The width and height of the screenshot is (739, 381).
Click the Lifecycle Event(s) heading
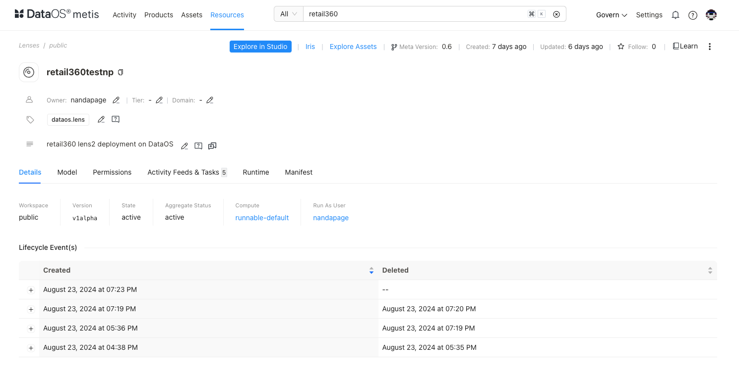pos(48,247)
